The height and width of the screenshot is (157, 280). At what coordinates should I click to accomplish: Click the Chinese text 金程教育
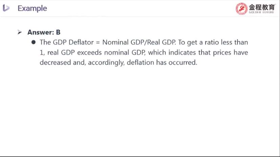tap(262, 7)
